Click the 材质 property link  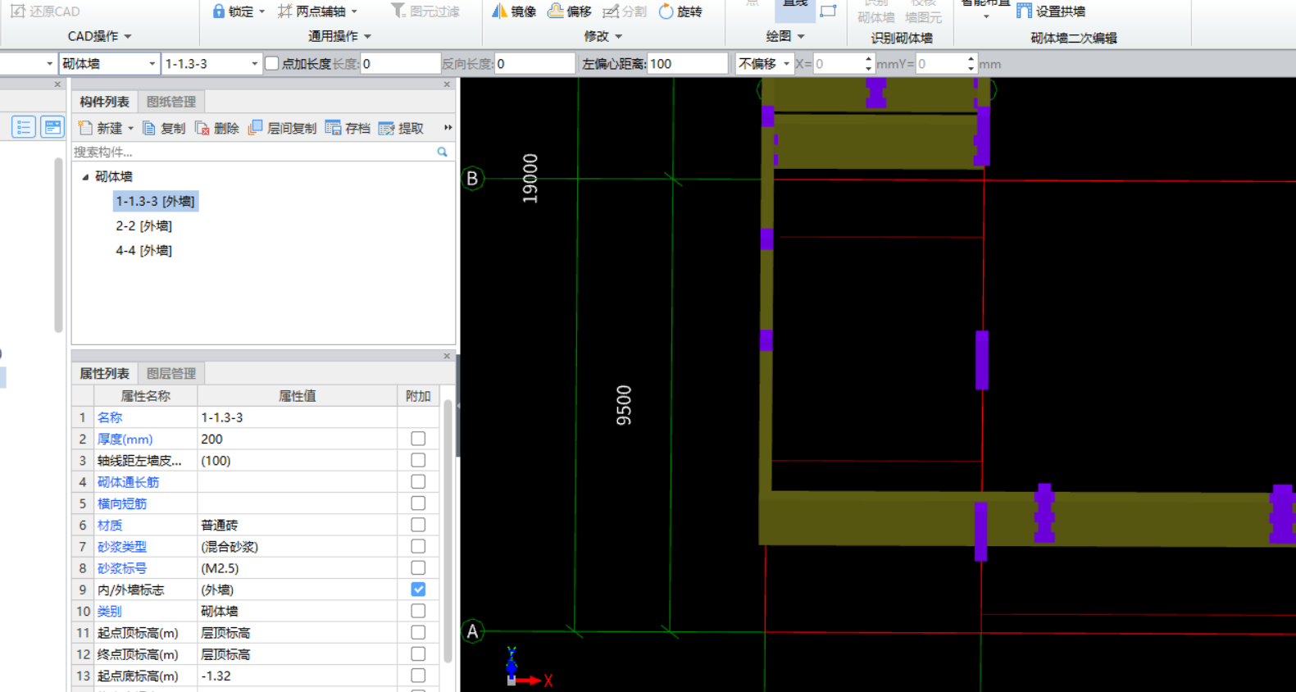pyautogui.click(x=110, y=525)
